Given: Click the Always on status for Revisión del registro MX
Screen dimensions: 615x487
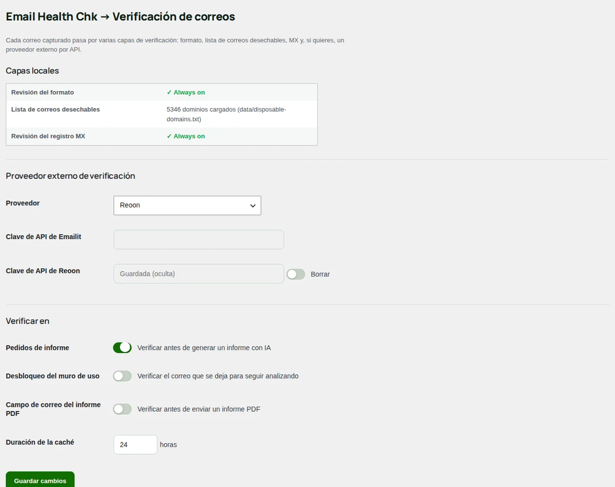Looking at the screenshot, I should pyautogui.click(x=186, y=136).
